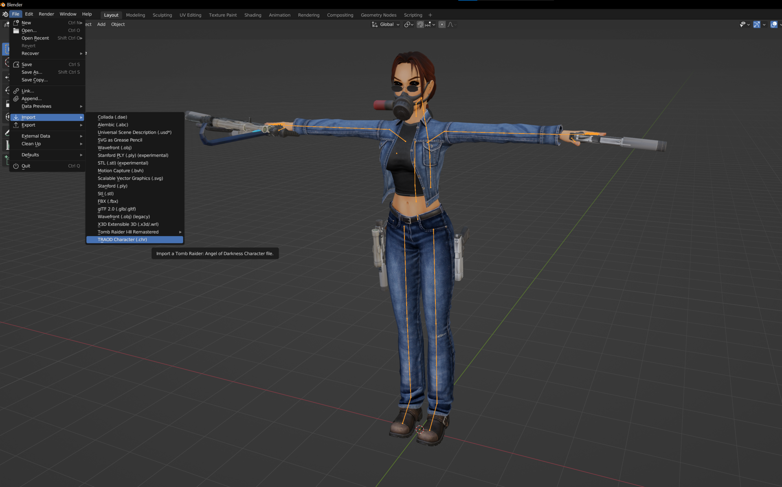
Task: Toggle viewport gizmos display button
Action: (x=757, y=24)
